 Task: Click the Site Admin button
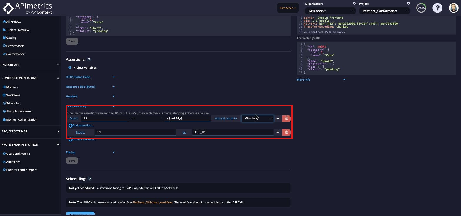(288, 8)
